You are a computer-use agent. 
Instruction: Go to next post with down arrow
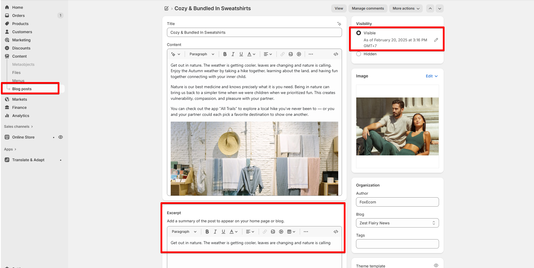[440, 8]
